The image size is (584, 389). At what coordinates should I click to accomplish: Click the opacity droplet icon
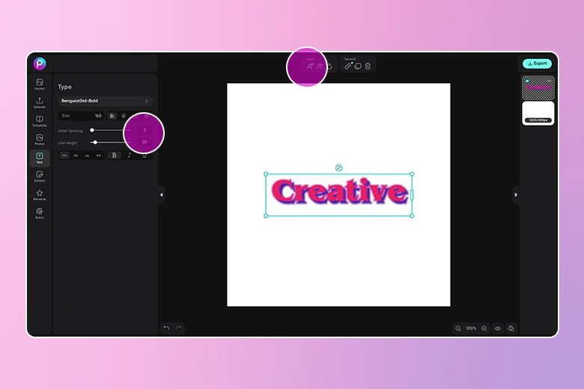tap(329, 67)
